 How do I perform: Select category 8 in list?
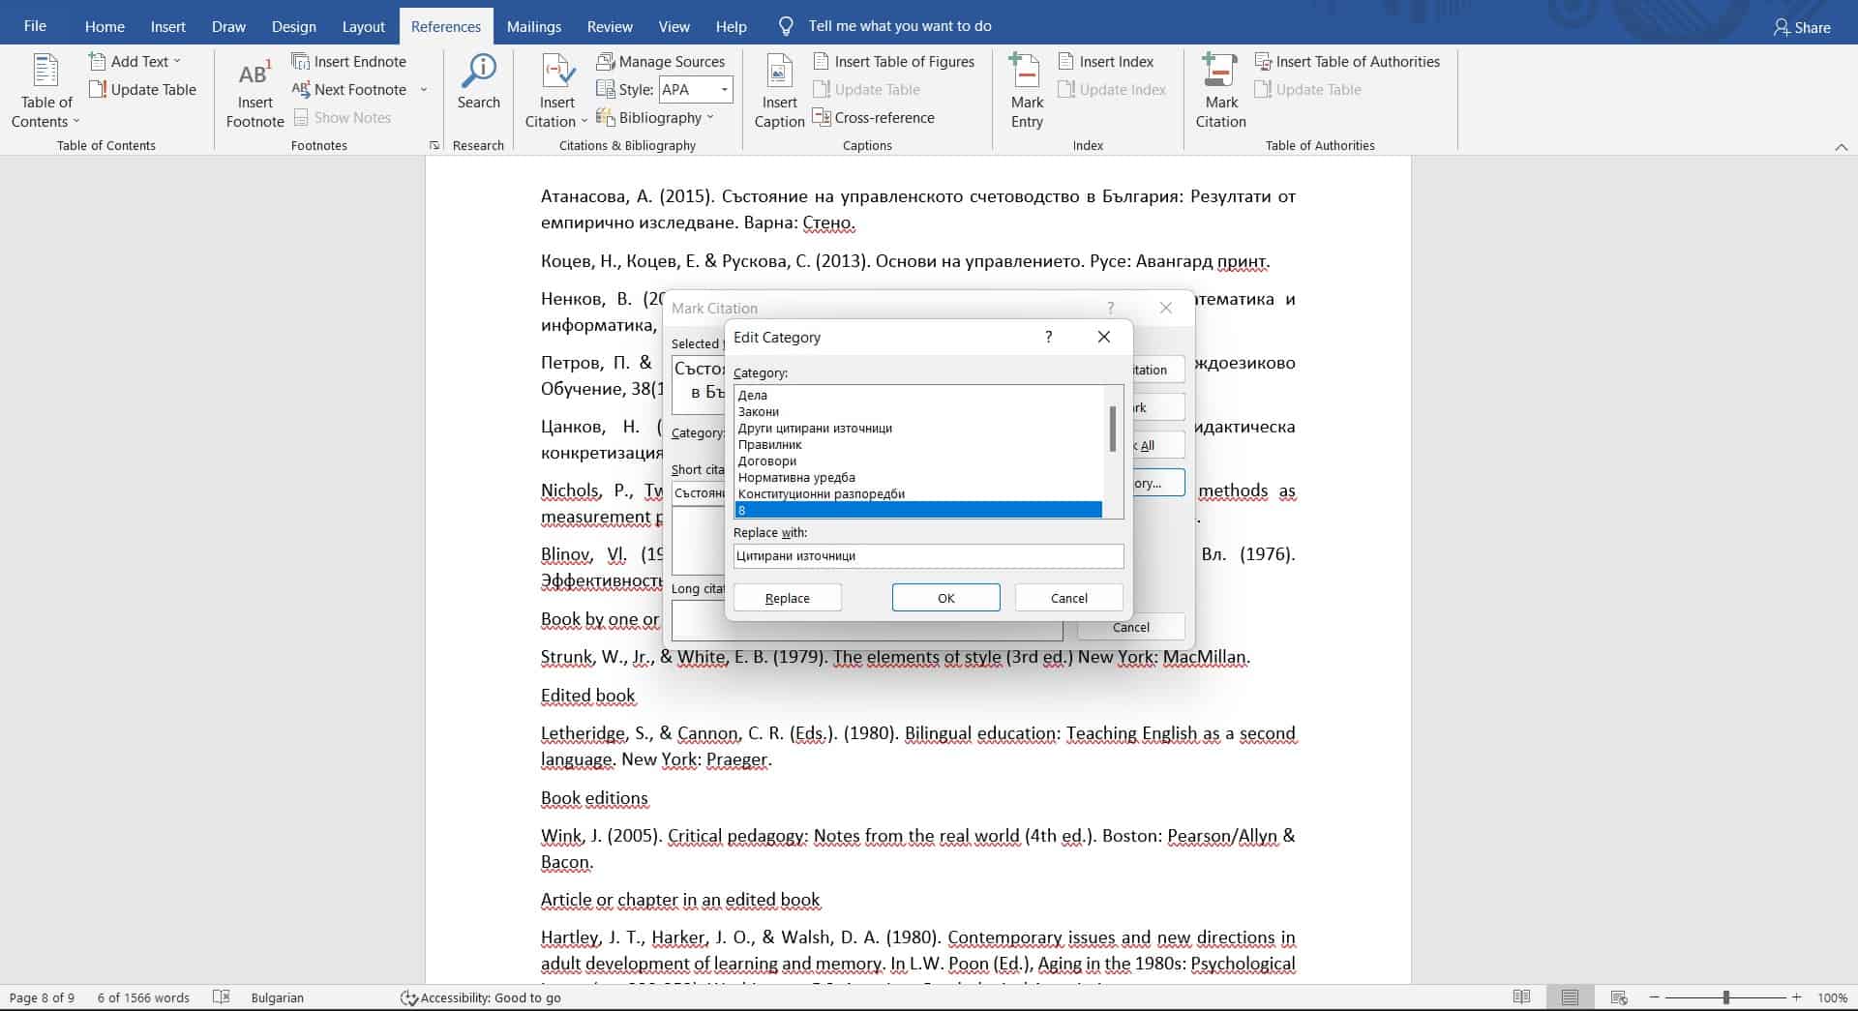918,510
